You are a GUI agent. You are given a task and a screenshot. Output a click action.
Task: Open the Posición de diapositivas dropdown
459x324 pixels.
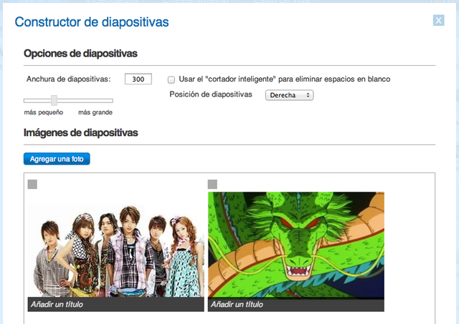pos(289,95)
